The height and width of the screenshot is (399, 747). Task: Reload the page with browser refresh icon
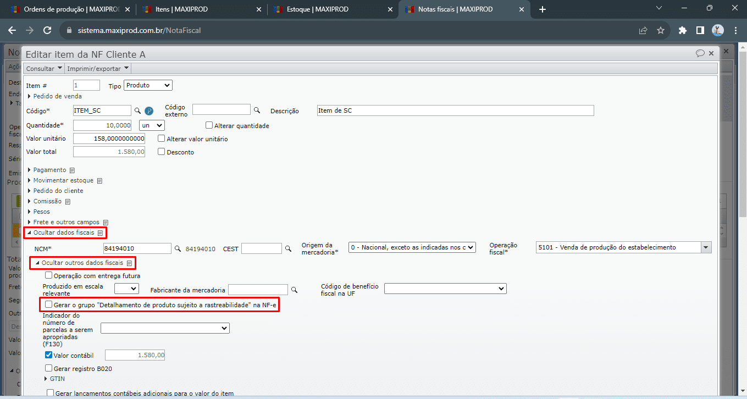click(47, 30)
